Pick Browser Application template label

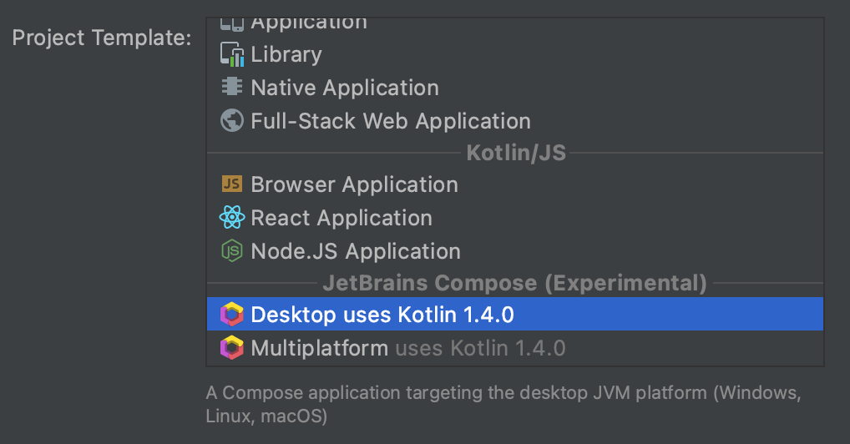click(355, 185)
